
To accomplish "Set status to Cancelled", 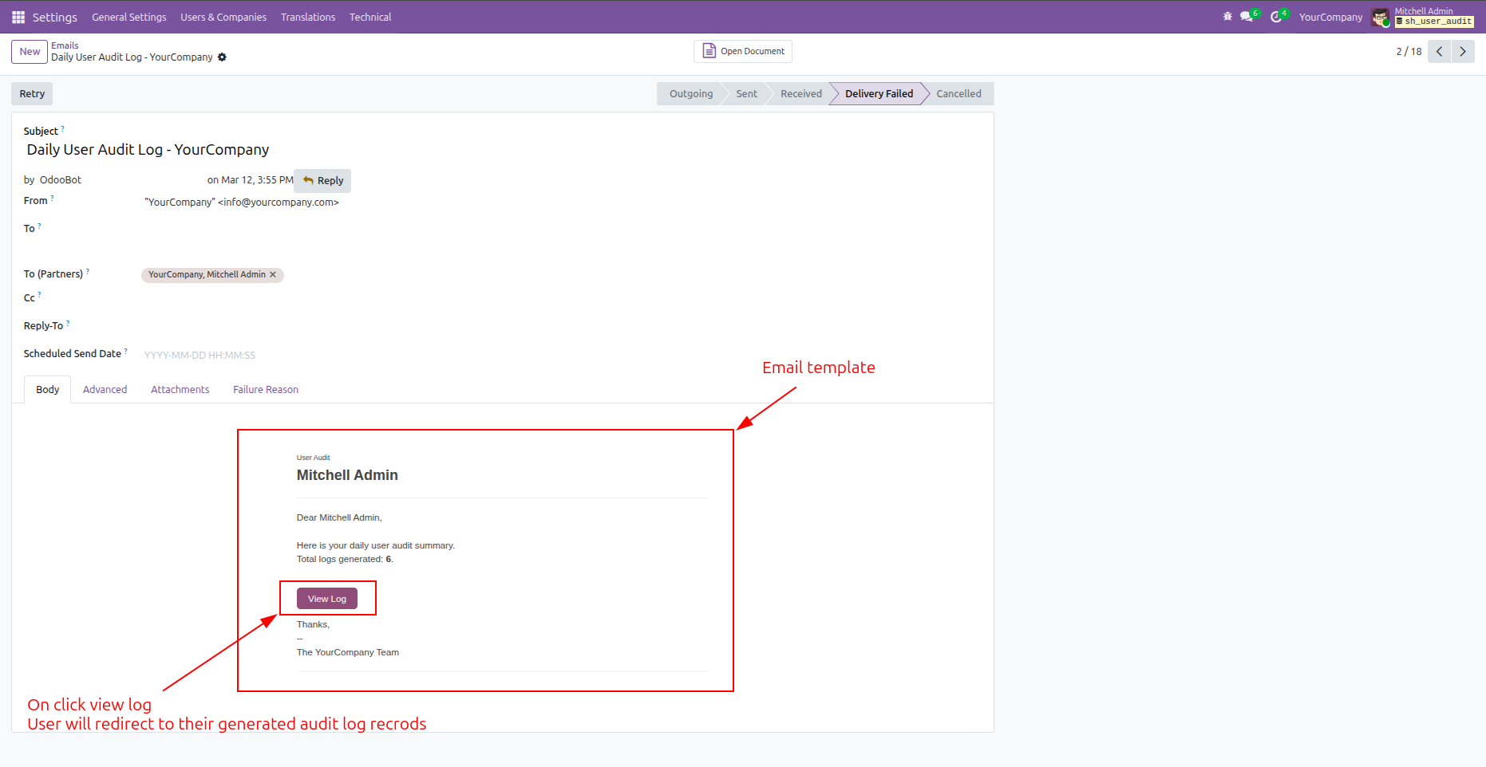I will (959, 94).
